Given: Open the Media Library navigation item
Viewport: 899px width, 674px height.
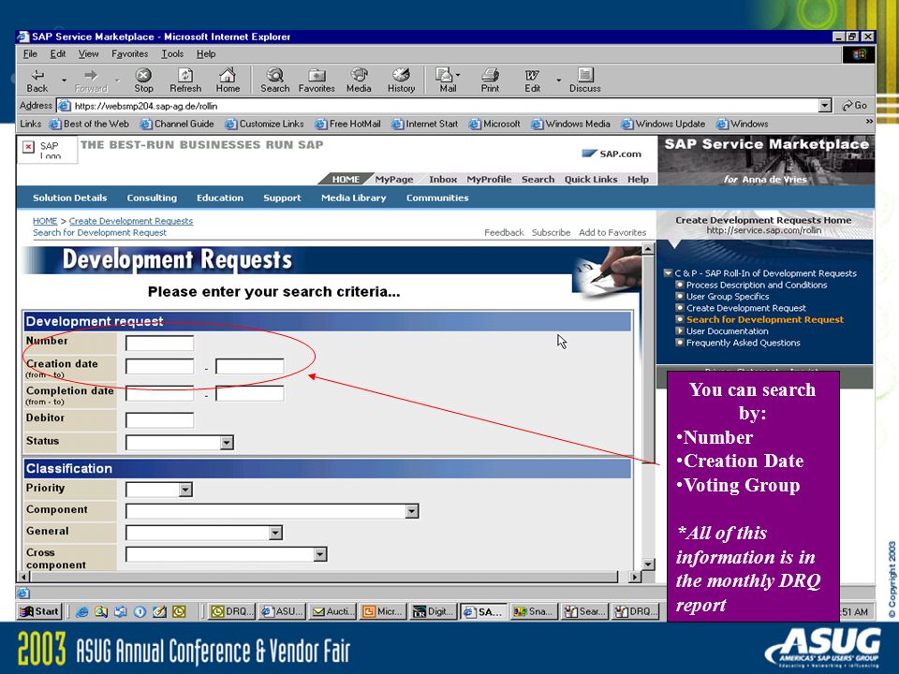Looking at the screenshot, I should pyautogui.click(x=354, y=198).
